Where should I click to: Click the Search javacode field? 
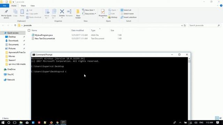(205, 25)
